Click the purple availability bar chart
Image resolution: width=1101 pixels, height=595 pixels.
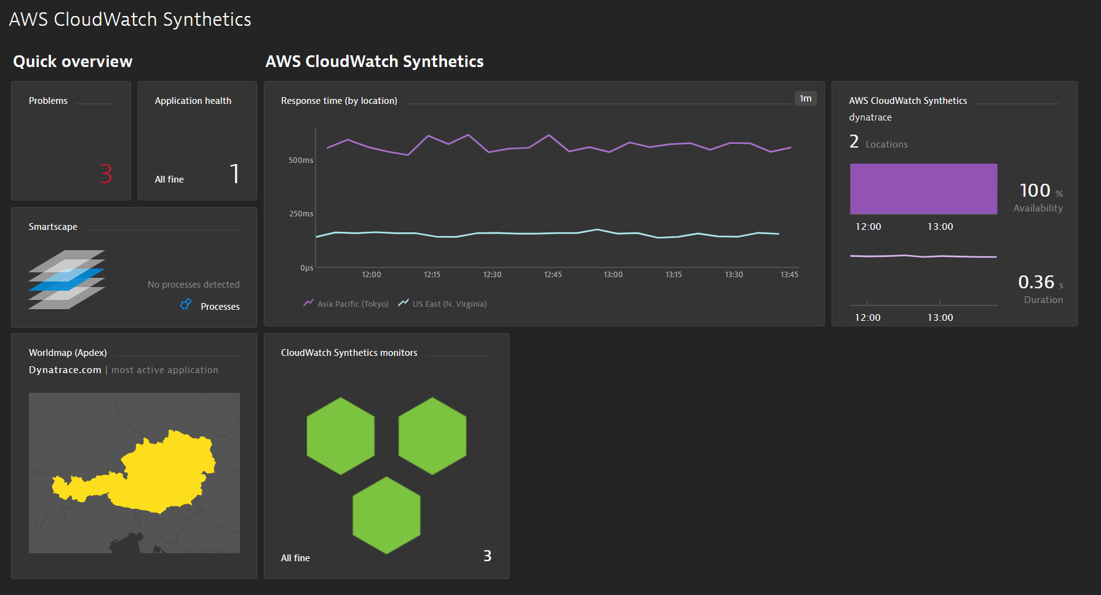[923, 189]
